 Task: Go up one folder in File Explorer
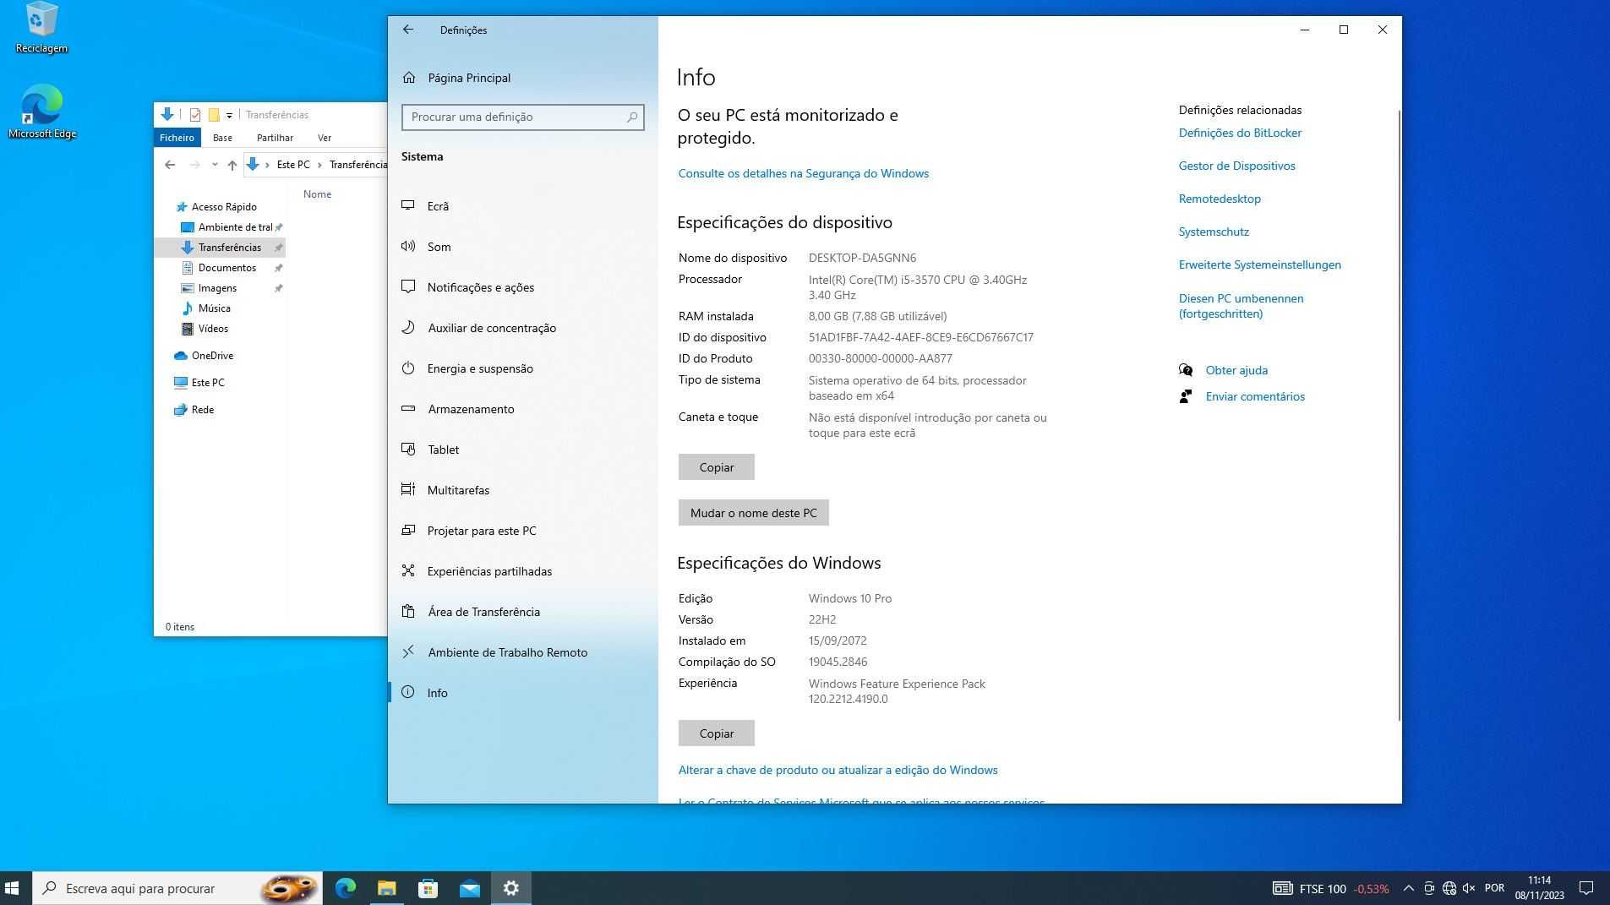232,165
